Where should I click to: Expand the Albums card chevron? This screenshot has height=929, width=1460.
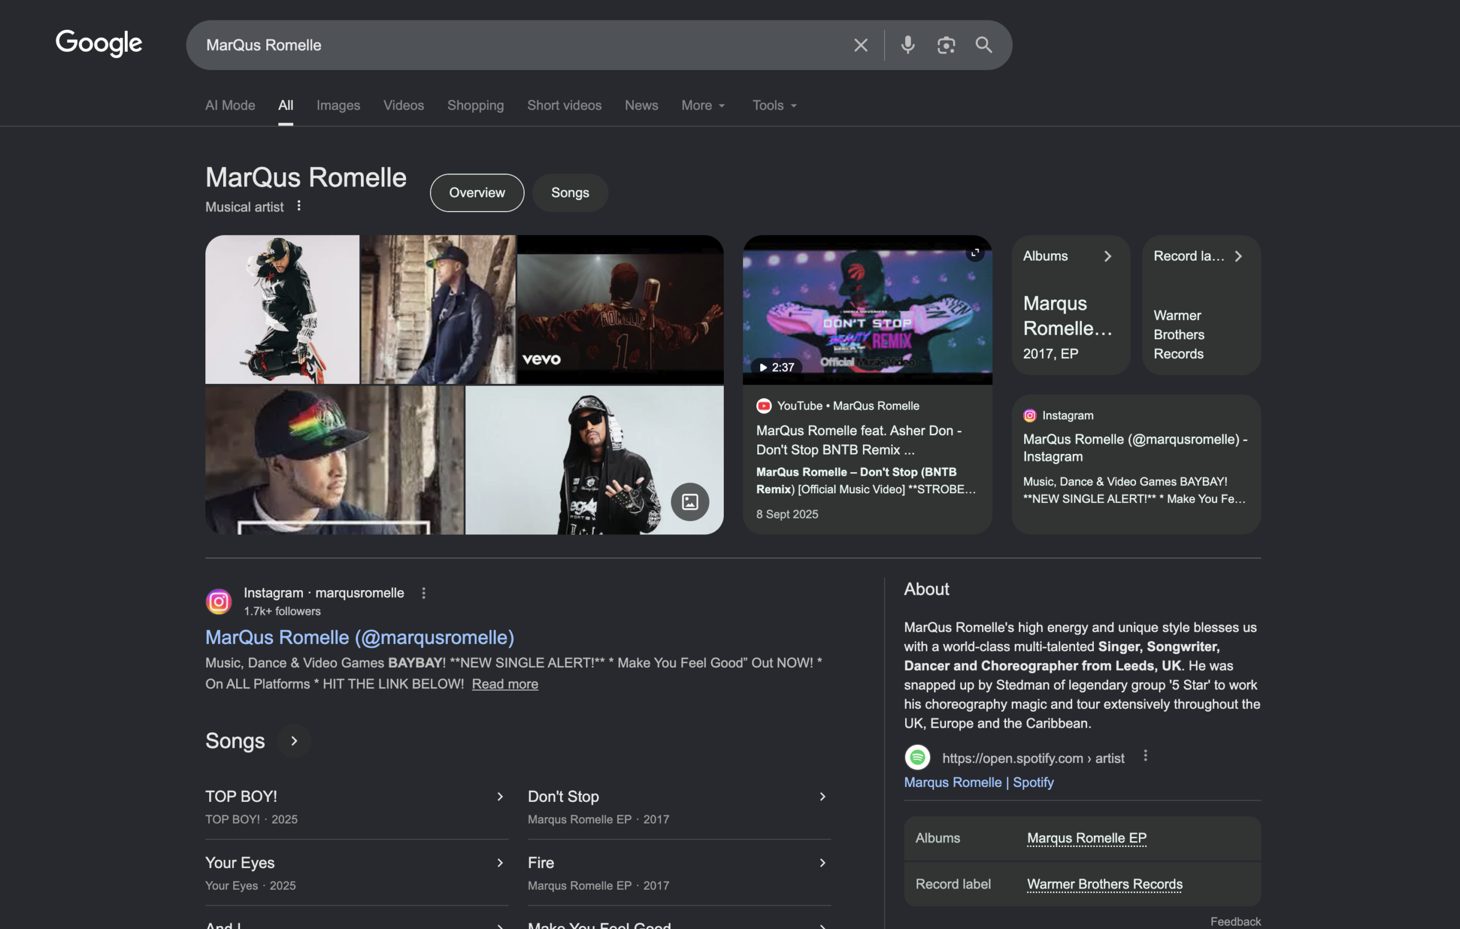(1108, 257)
